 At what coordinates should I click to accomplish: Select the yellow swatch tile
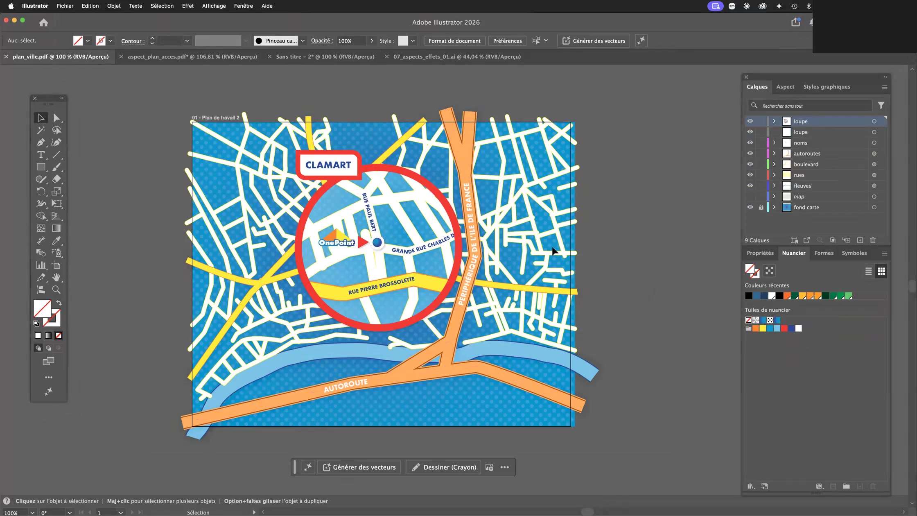[x=763, y=328]
